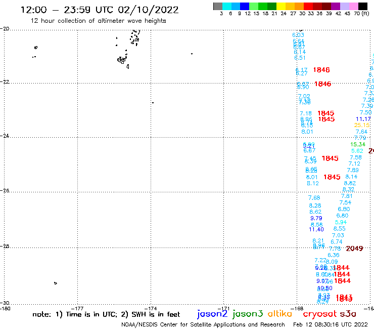Viewport: 374px width, 329px height.
Task: Select the cyan value '5.94'
Action: [x=341, y=222]
